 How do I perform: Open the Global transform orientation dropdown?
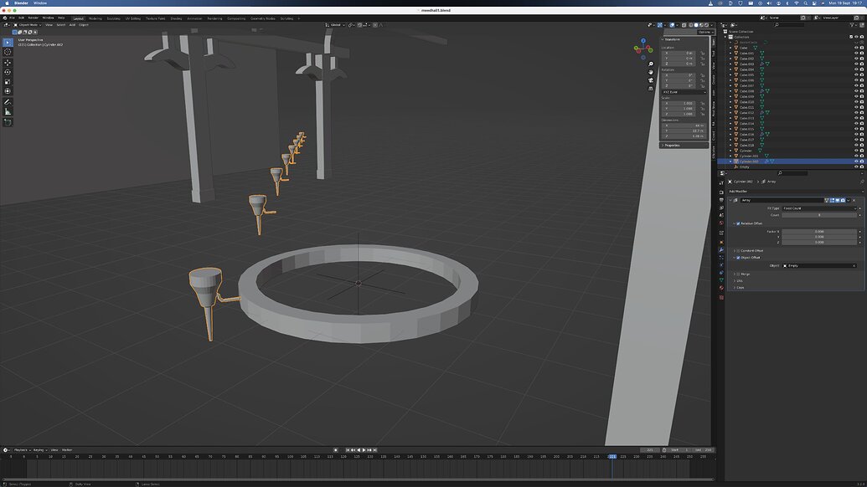pyautogui.click(x=336, y=25)
